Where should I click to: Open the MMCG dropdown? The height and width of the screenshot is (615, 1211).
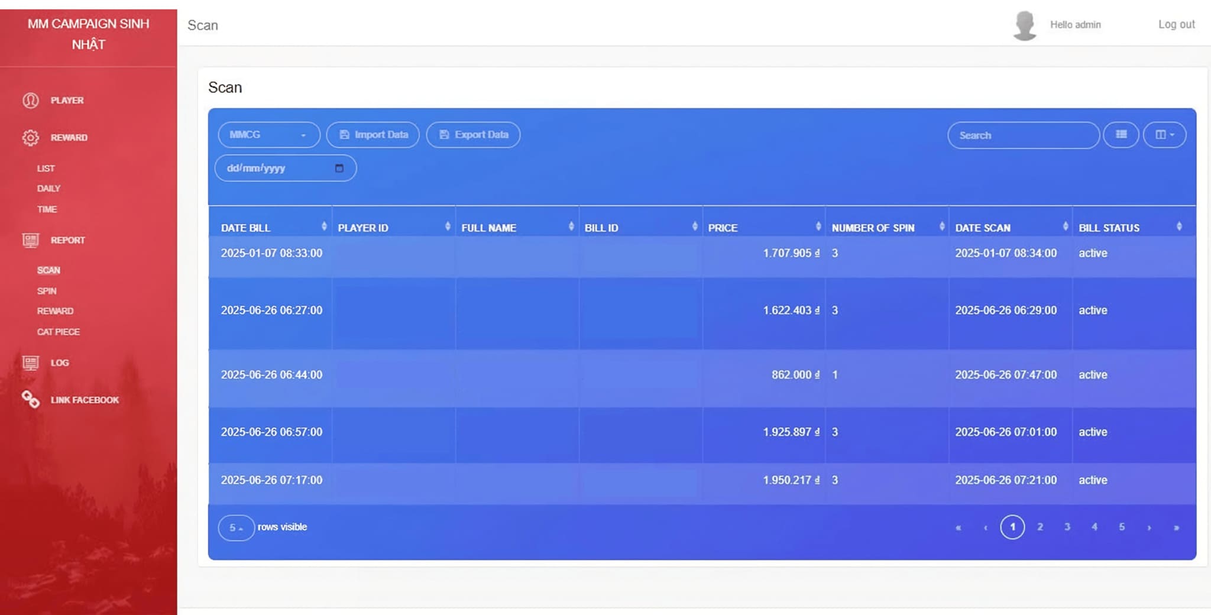(268, 135)
